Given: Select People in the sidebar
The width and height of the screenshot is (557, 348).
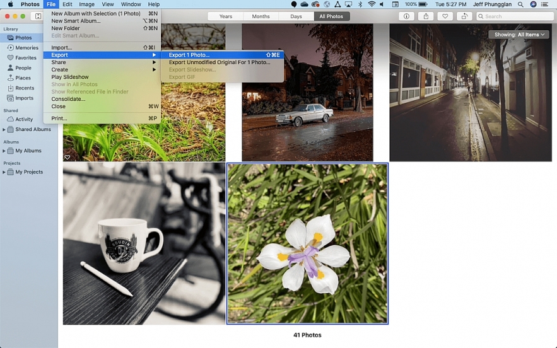Looking at the screenshot, I should [23, 68].
